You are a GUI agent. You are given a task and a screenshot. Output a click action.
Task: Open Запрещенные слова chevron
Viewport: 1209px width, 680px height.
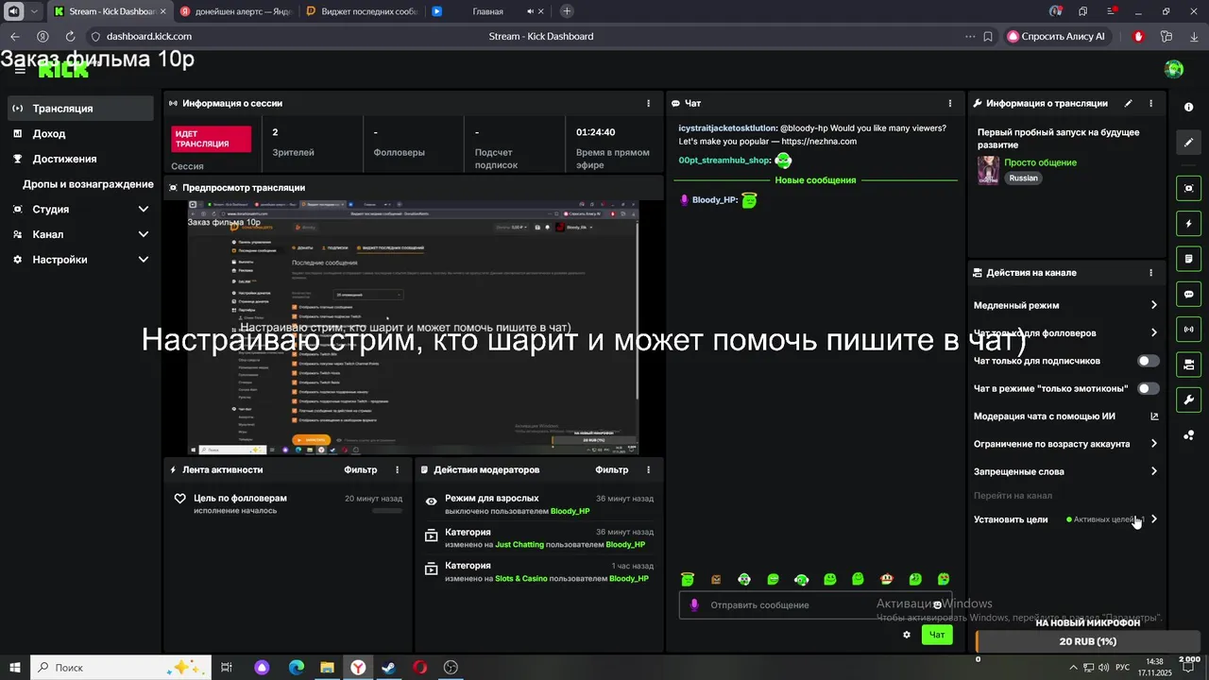tap(1154, 471)
